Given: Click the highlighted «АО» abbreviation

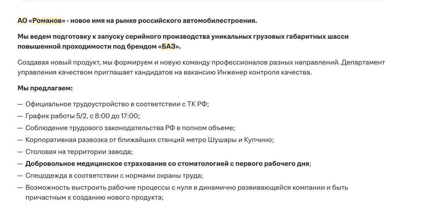Looking at the screenshot, I should (22, 21).
